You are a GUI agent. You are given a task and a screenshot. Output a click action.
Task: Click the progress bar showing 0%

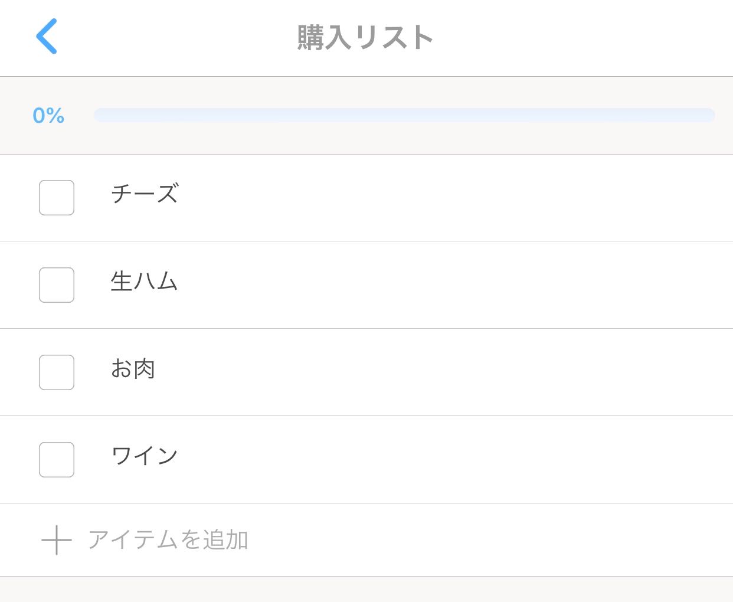click(x=404, y=114)
